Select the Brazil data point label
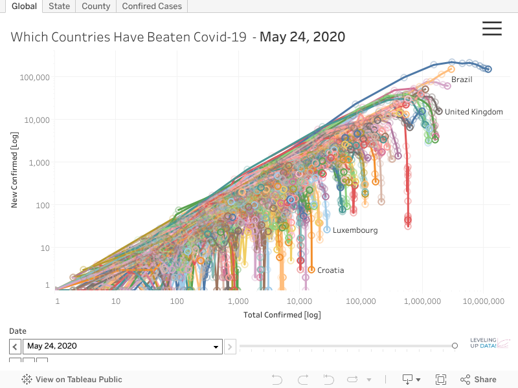Viewport: 518px width, 388px height. (462, 80)
